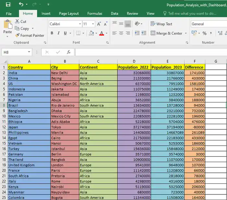Activate the Format Painter
Image resolution: width=227 pixels, height=200 pixels.
click(x=30, y=35)
